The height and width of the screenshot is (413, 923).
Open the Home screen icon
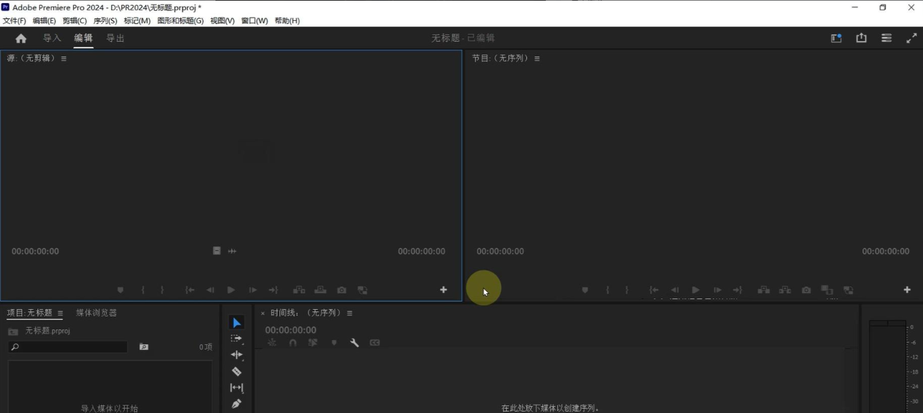click(21, 38)
